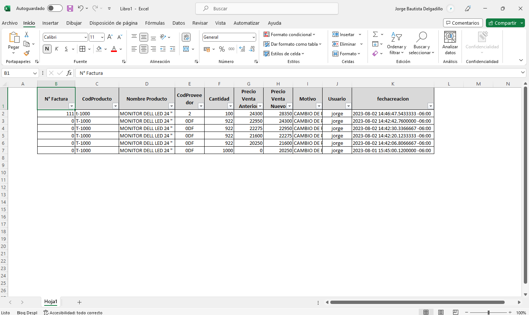The width and height of the screenshot is (529, 315).
Task: Click the insert function fx icon
Action: (x=69, y=73)
